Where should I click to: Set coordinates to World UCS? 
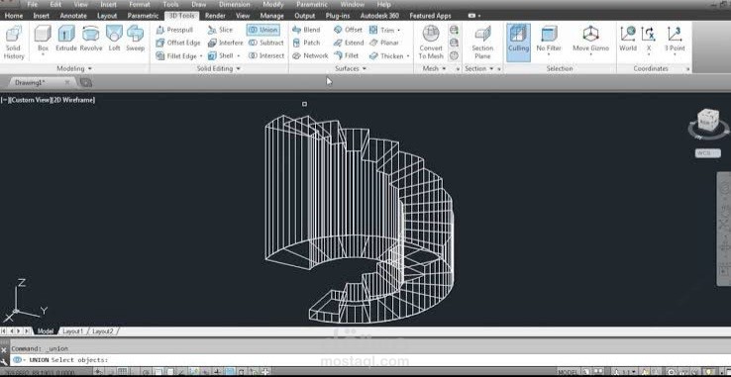click(x=628, y=39)
